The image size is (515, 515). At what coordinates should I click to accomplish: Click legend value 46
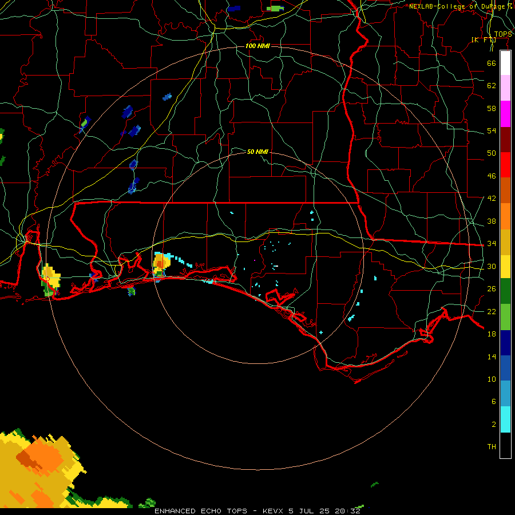pyautogui.click(x=492, y=176)
